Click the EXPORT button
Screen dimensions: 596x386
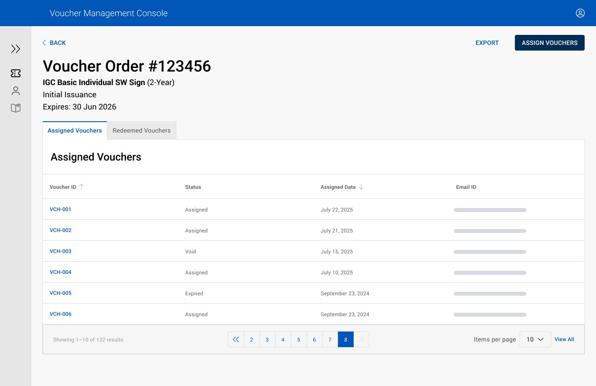coord(487,43)
